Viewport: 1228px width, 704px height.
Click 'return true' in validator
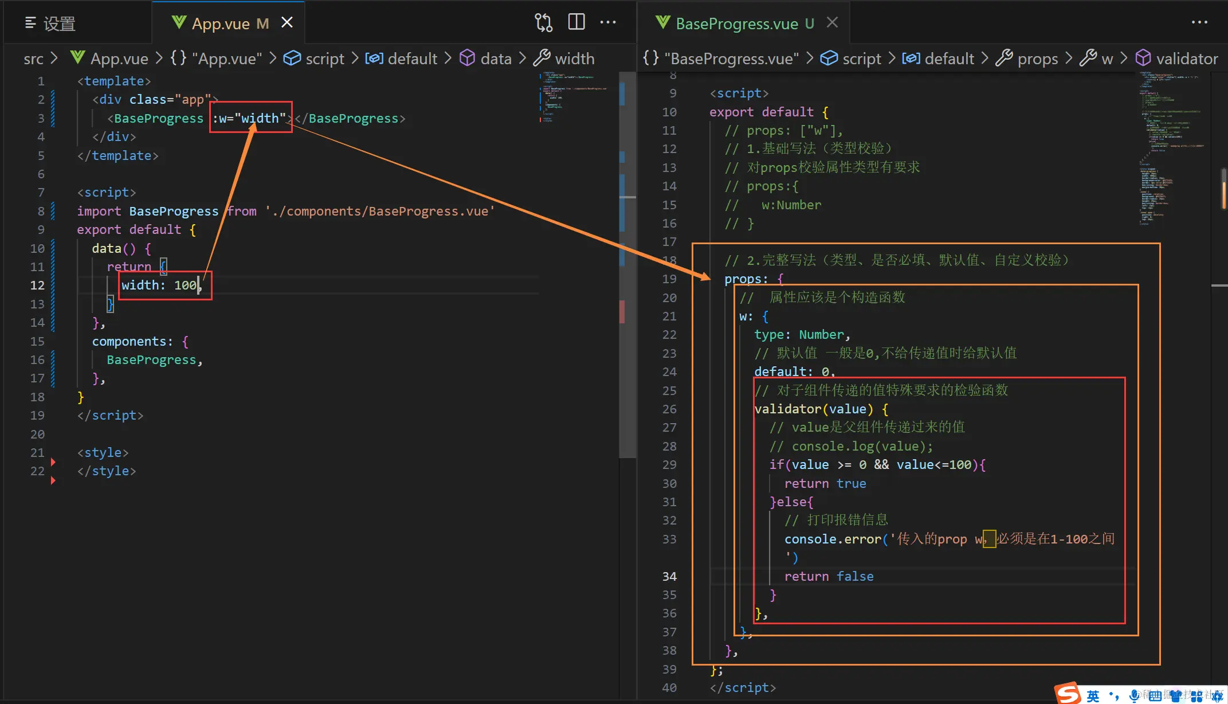(825, 483)
